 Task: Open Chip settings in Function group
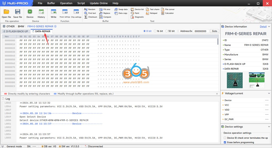[76, 14]
